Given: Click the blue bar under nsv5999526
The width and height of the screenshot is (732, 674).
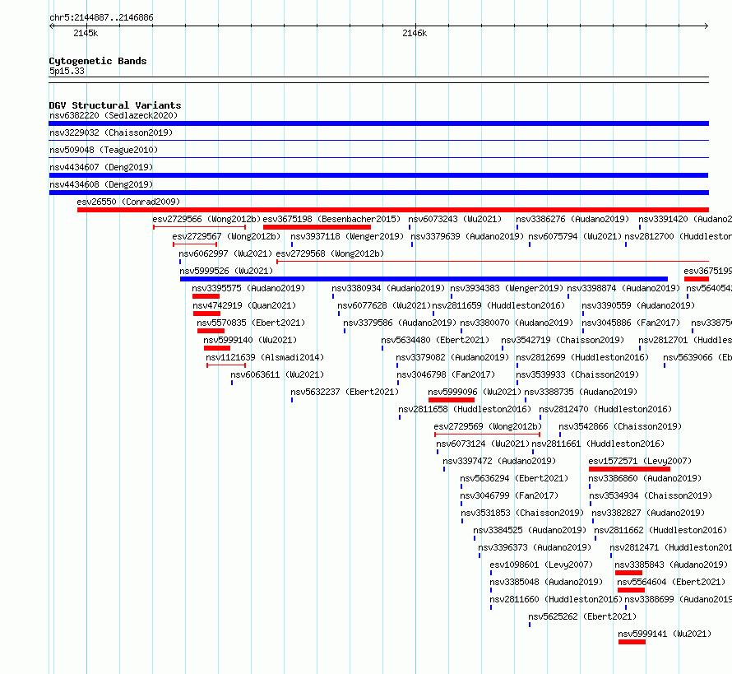Looking at the screenshot, I should point(424,279).
